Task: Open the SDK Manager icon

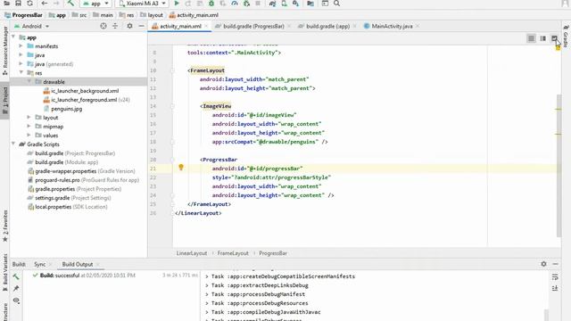Action: (295, 4)
